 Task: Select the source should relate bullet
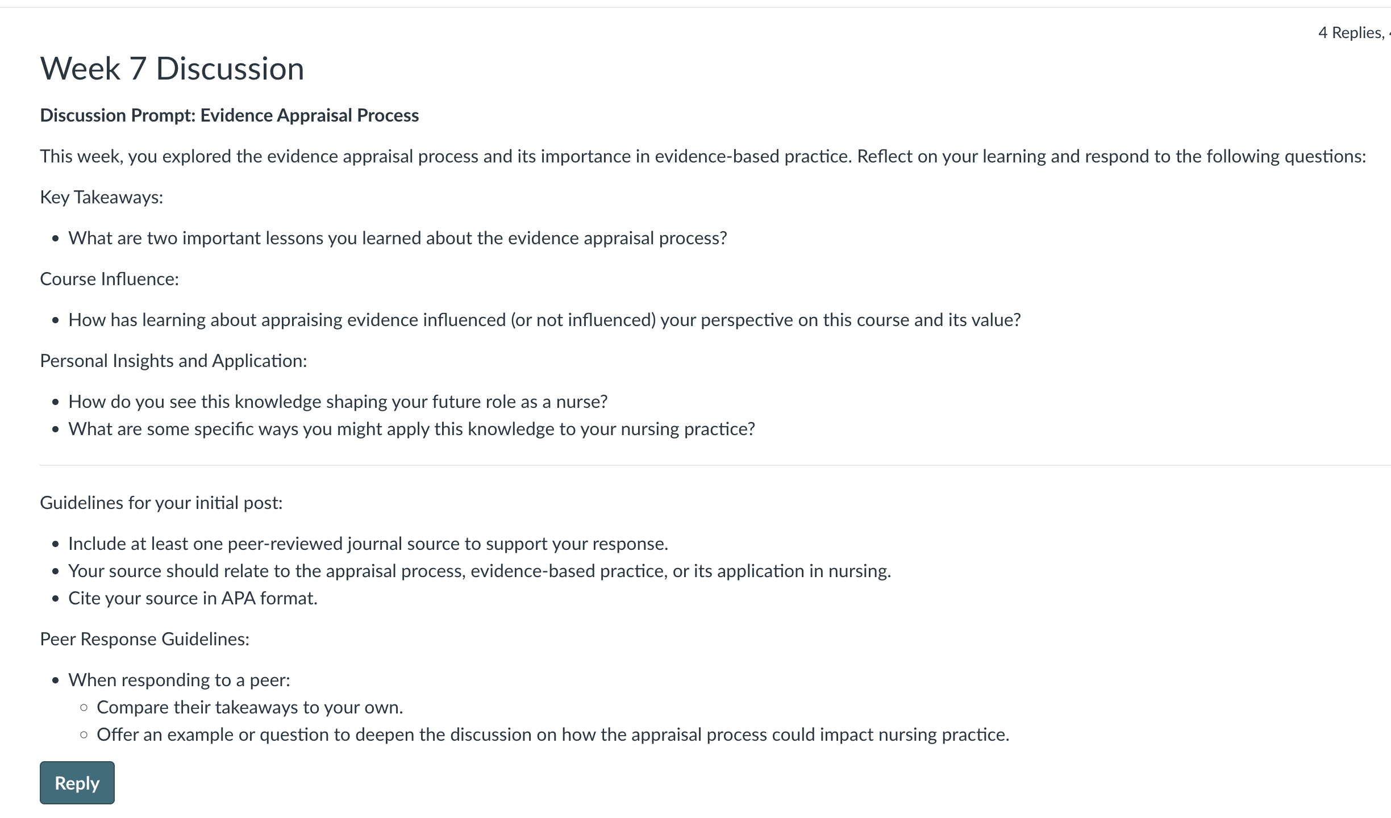click(x=480, y=571)
